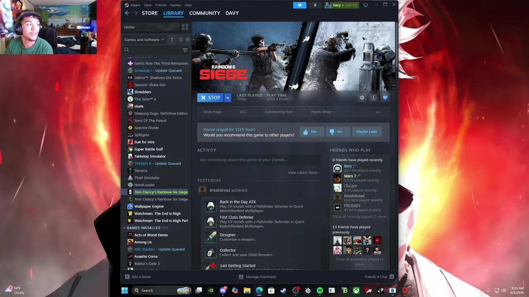Open game settings gear for Rainbow Six Siege
This screenshot has width=529, height=297.
pos(362,98)
